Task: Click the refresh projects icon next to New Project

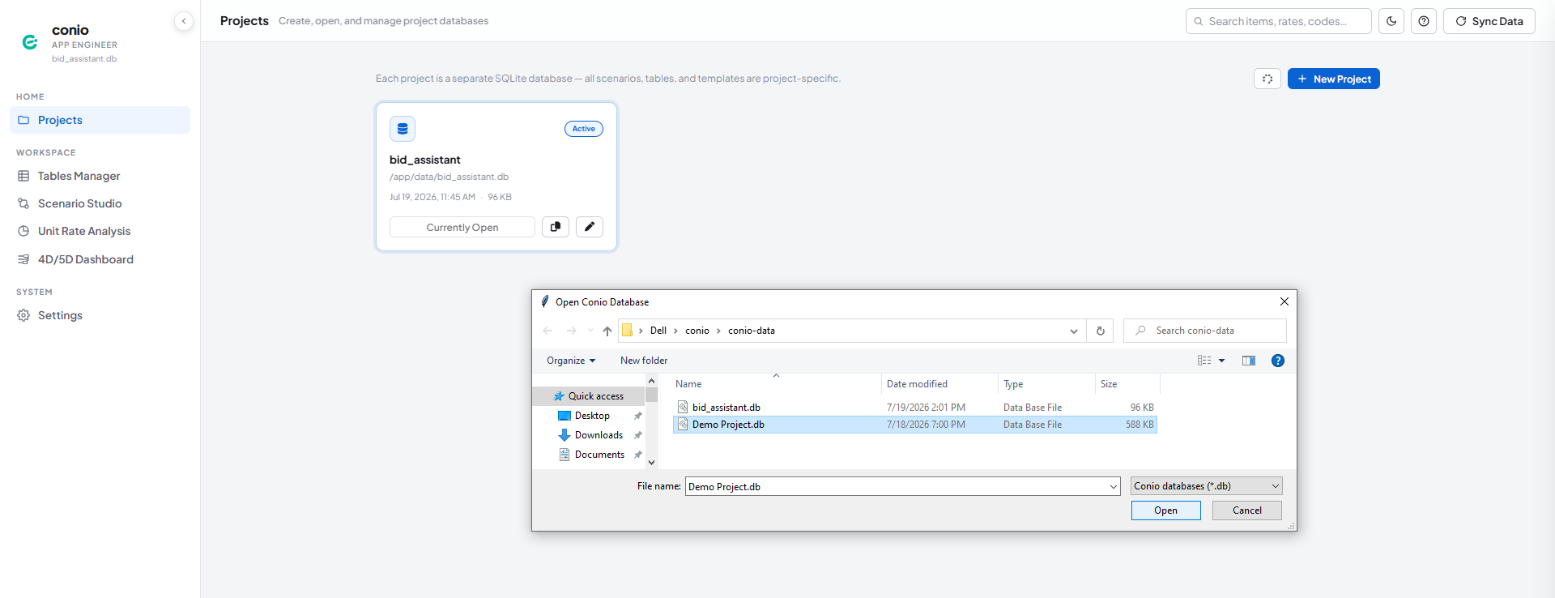Action: [1267, 79]
